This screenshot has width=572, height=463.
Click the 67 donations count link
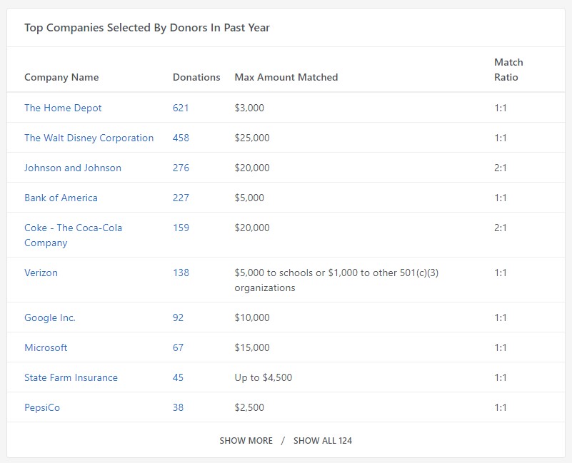178,347
